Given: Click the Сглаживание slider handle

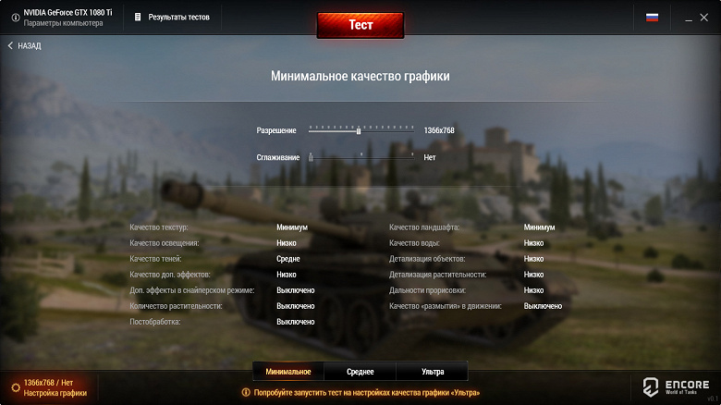Looking at the screenshot, I should pyautogui.click(x=311, y=157).
